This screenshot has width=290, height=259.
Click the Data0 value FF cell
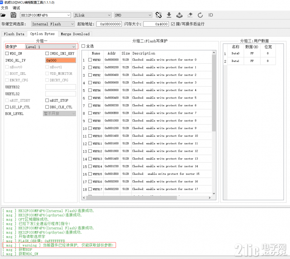pyautogui.click(x=252, y=53)
